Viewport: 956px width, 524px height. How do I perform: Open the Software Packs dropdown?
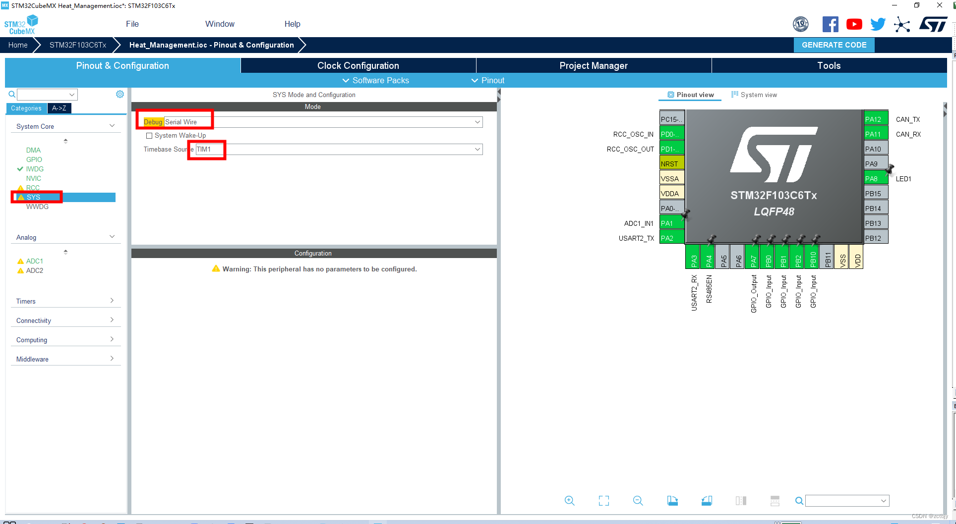click(x=376, y=80)
